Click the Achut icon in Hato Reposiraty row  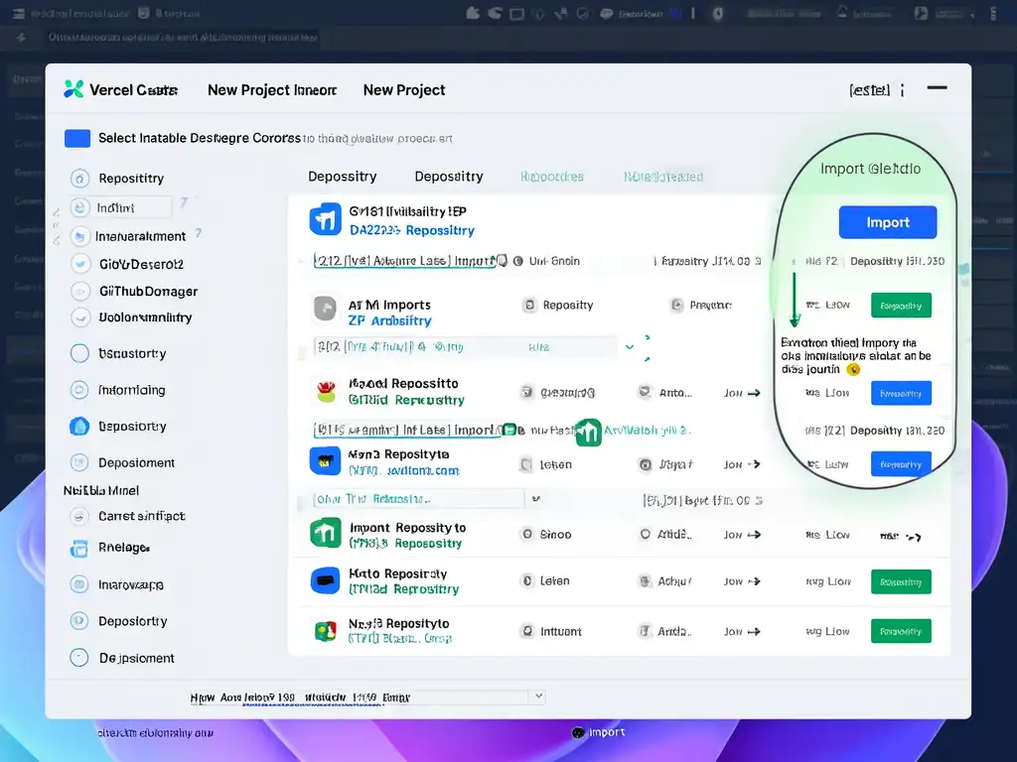645,581
